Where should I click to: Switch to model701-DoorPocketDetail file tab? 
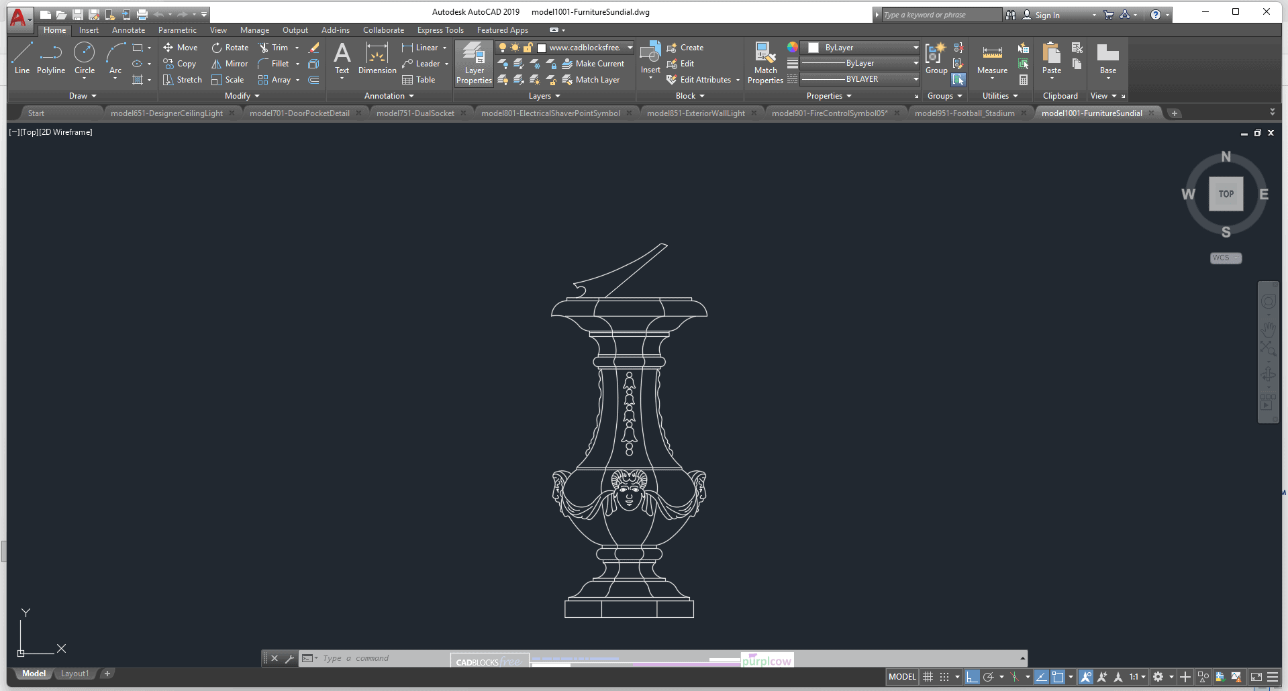299,113
